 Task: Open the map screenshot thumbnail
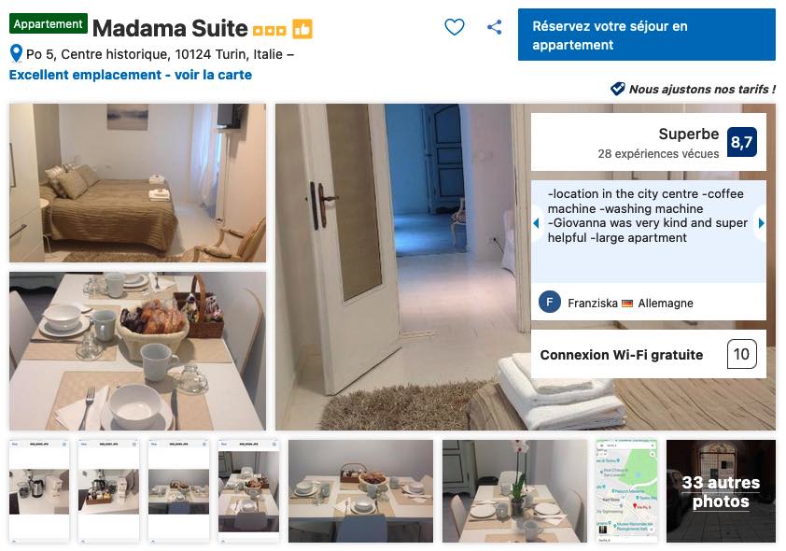click(626, 491)
